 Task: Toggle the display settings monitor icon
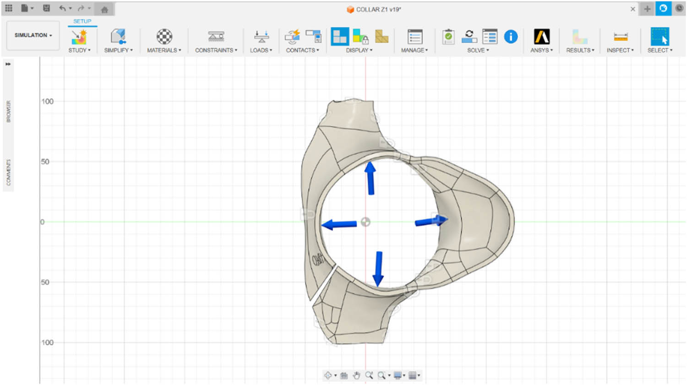398,375
